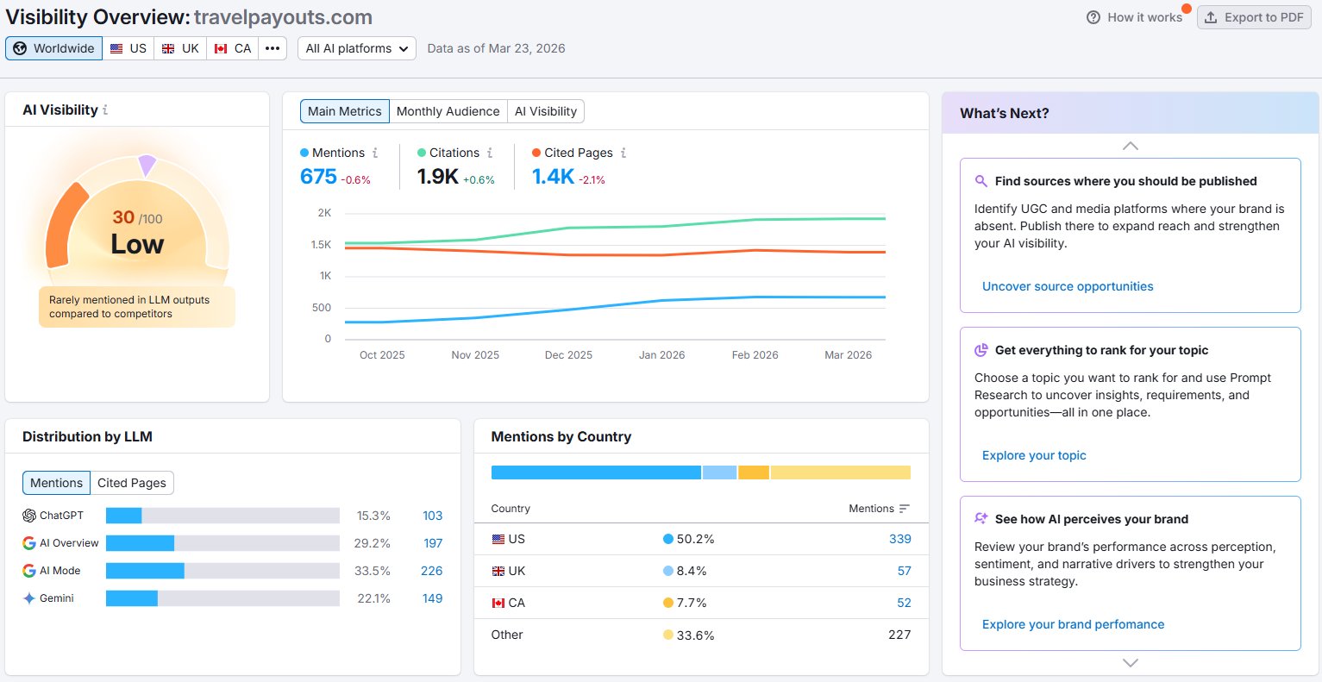Screen dimensions: 1322x682
Task: Click the AI Mode distribution bar
Action: tap(222, 571)
